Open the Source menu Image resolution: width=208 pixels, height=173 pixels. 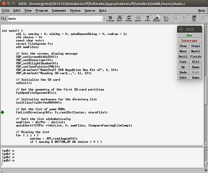point(90,11)
